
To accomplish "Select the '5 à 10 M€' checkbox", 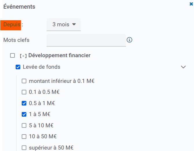I will (x=24, y=126).
